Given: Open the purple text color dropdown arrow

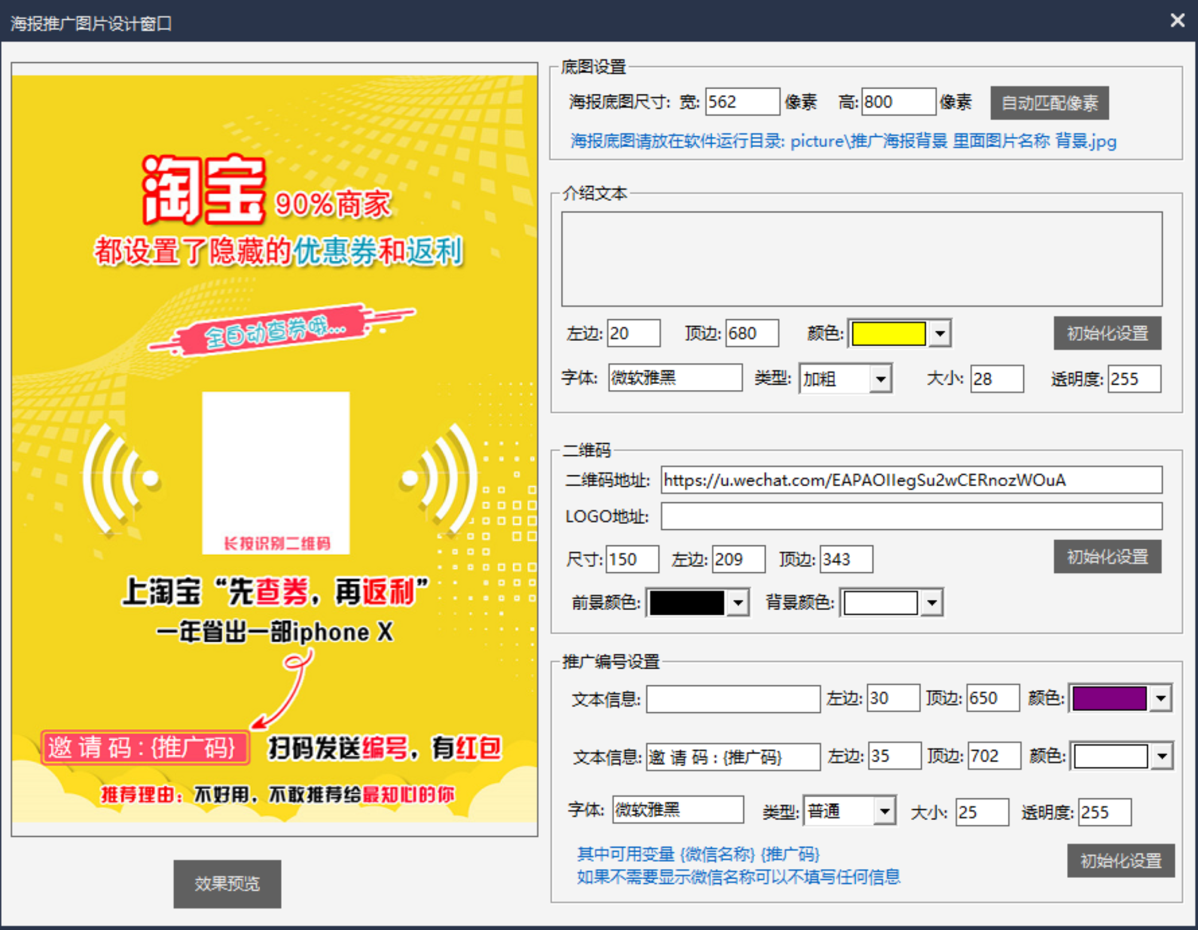Looking at the screenshot, I should [x=1161, y=698].
